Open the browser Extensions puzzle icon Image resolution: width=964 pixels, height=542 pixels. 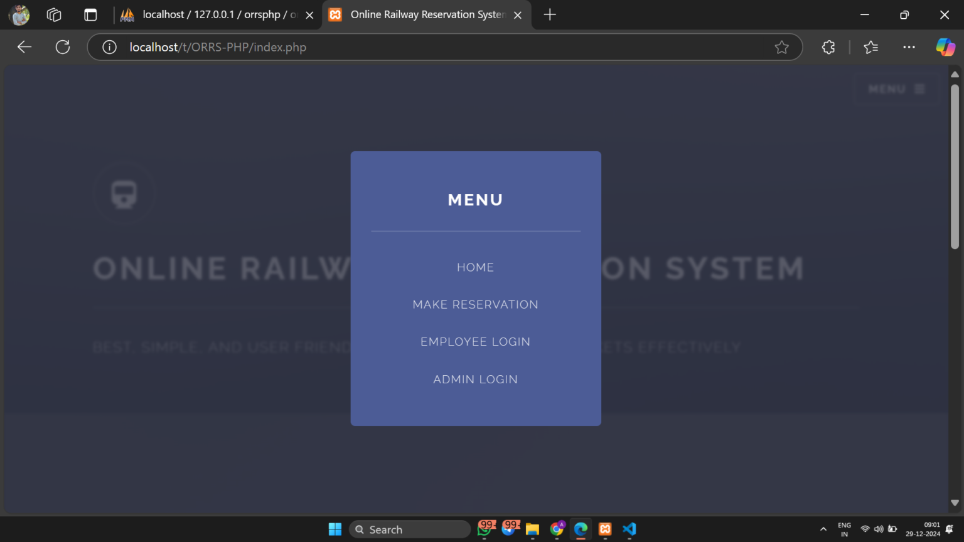pos(828,46)
